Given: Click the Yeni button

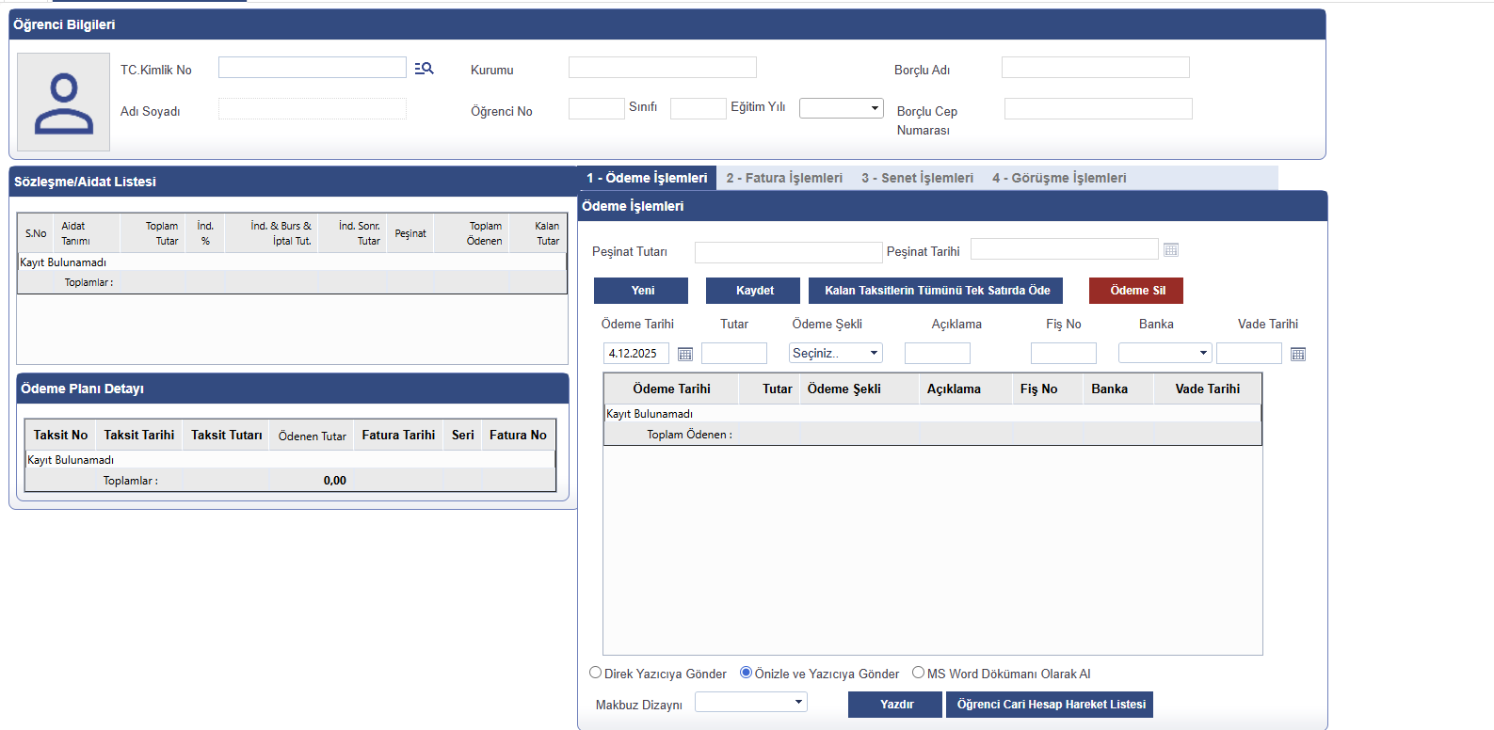Looking at the screenshot, I should coord(641,291).
